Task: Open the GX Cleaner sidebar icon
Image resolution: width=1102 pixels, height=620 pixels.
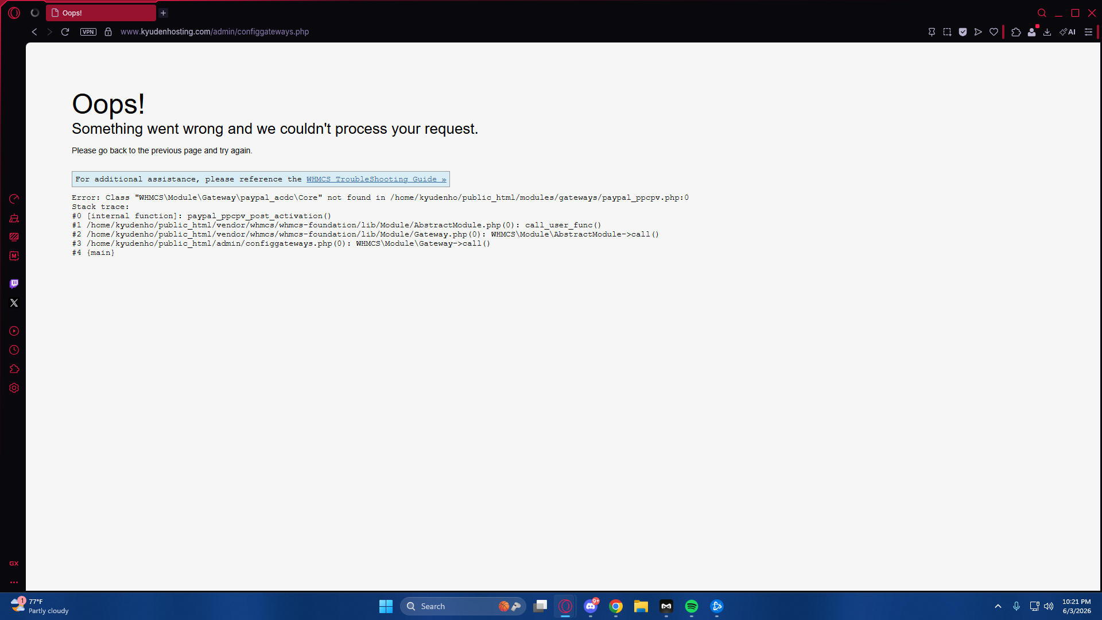Action: point(14,218)
